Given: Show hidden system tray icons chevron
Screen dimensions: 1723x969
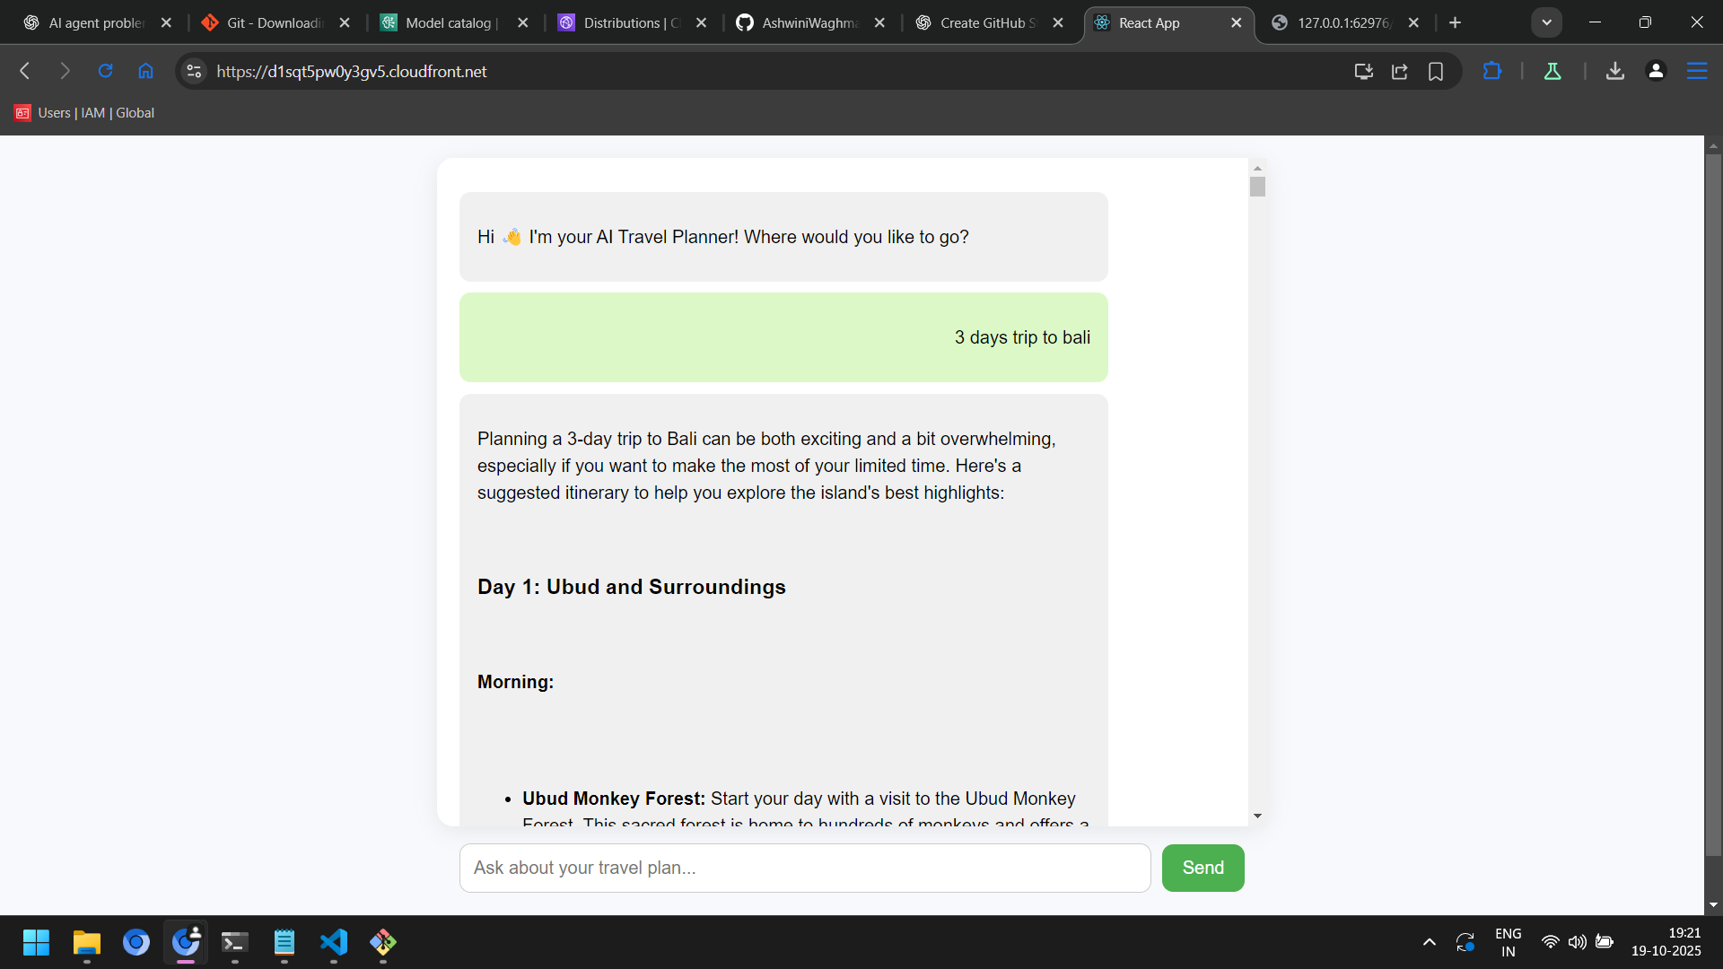Looking at the screenshot, I should tap(1429, 942).
